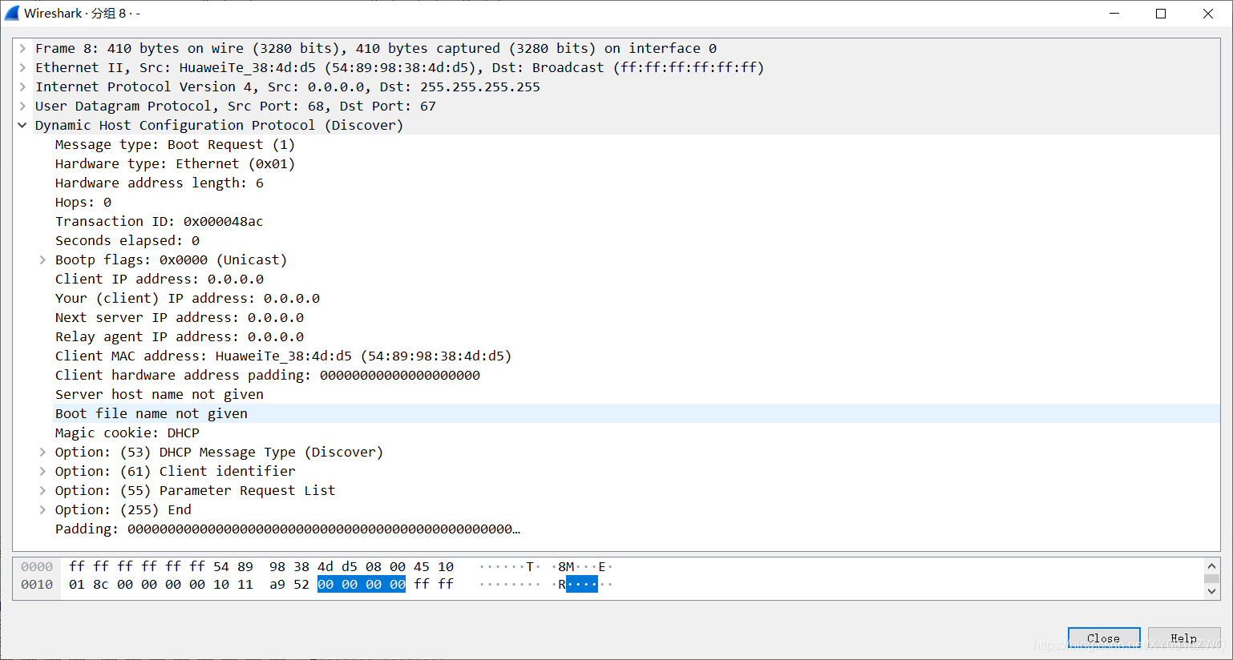Click hex offset 0000 label
The width and height of the screenshot is (1233, 660).
[37, 566]
